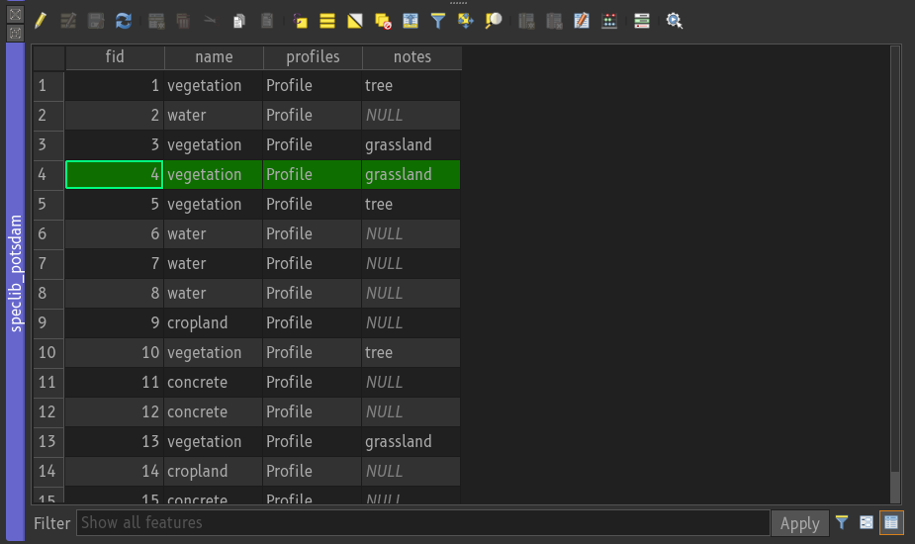Select row header 4
Screen dimensions: 915x544
pos(48,174)
